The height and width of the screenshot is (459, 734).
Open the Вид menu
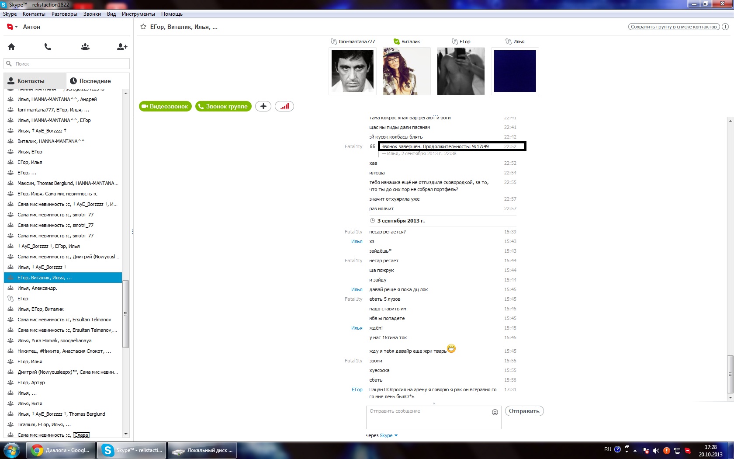(111, 14)
